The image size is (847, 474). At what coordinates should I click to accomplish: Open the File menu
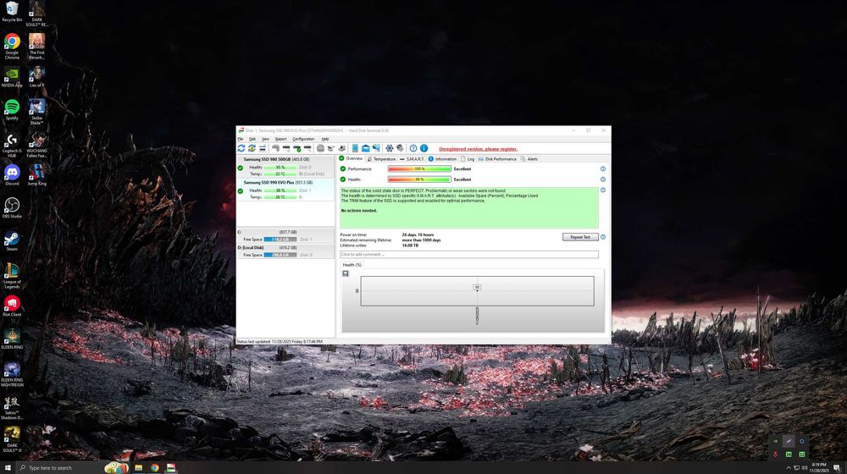point(241,139)
